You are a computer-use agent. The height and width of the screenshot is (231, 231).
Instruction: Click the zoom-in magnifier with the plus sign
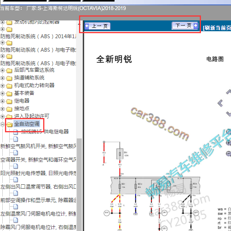[x=229, y=142]
